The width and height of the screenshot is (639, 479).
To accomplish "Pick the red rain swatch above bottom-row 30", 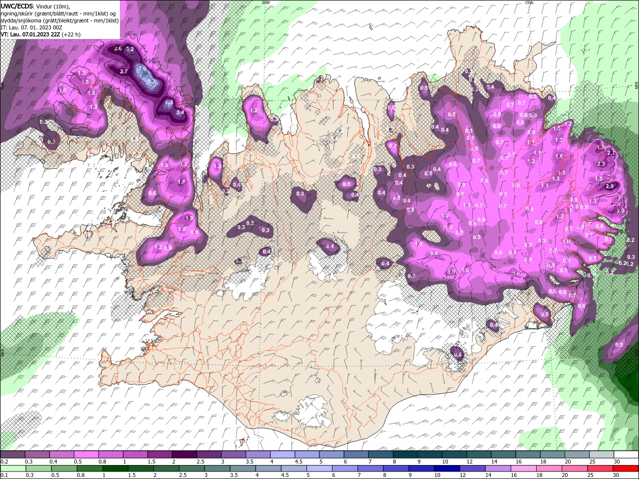I will pos(626,468).
